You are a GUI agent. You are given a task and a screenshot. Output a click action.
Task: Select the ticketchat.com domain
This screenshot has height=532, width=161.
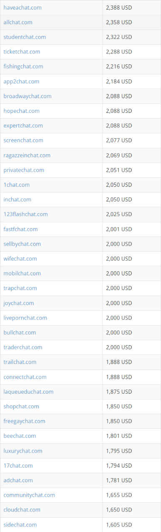22,52
